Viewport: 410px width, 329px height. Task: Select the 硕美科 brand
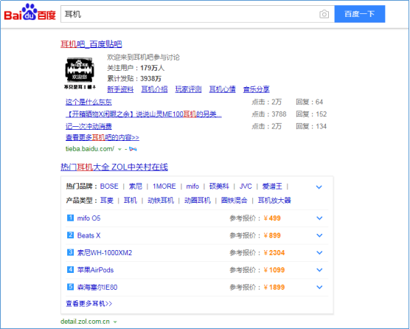coord(219,186)
